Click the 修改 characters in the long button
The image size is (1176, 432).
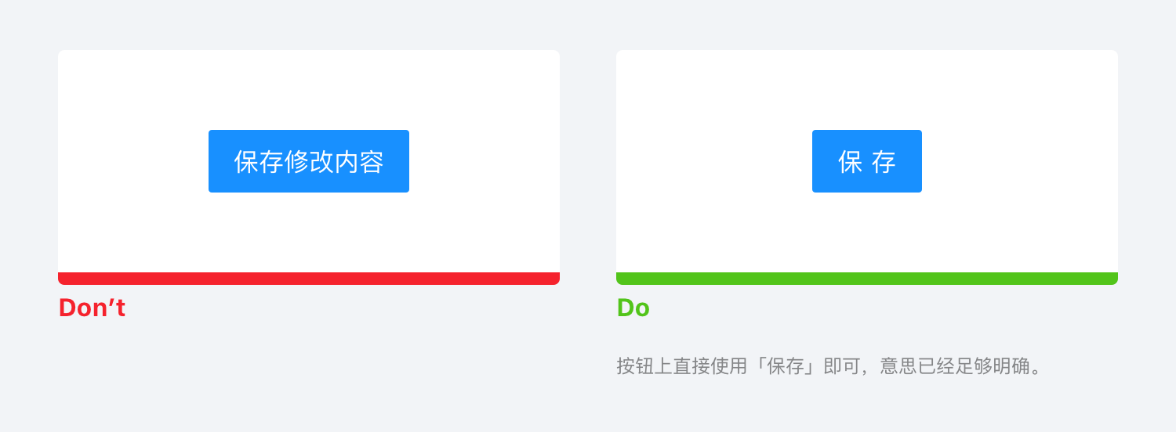pyautogui.click(x=308, y=162)
